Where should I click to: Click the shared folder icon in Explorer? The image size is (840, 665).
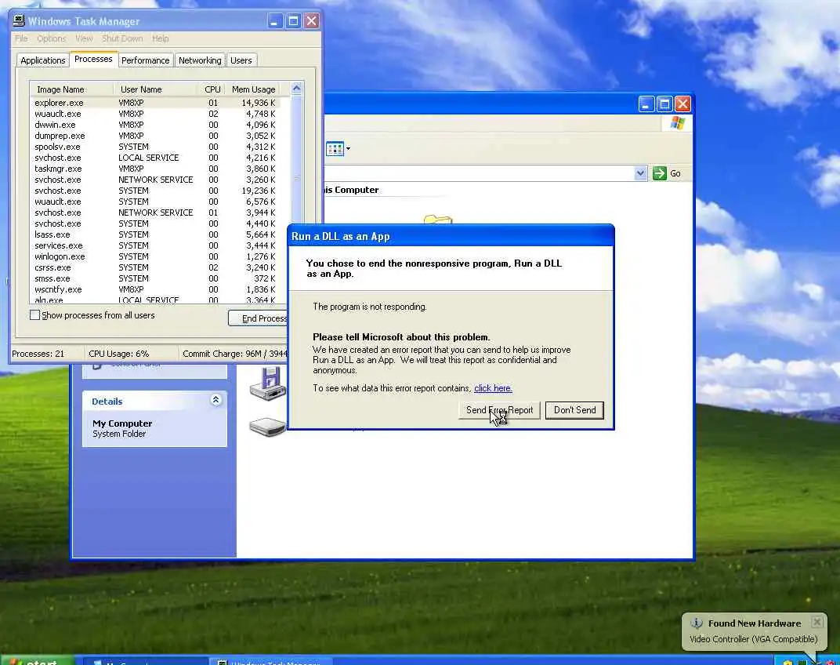tap(438, 219)
